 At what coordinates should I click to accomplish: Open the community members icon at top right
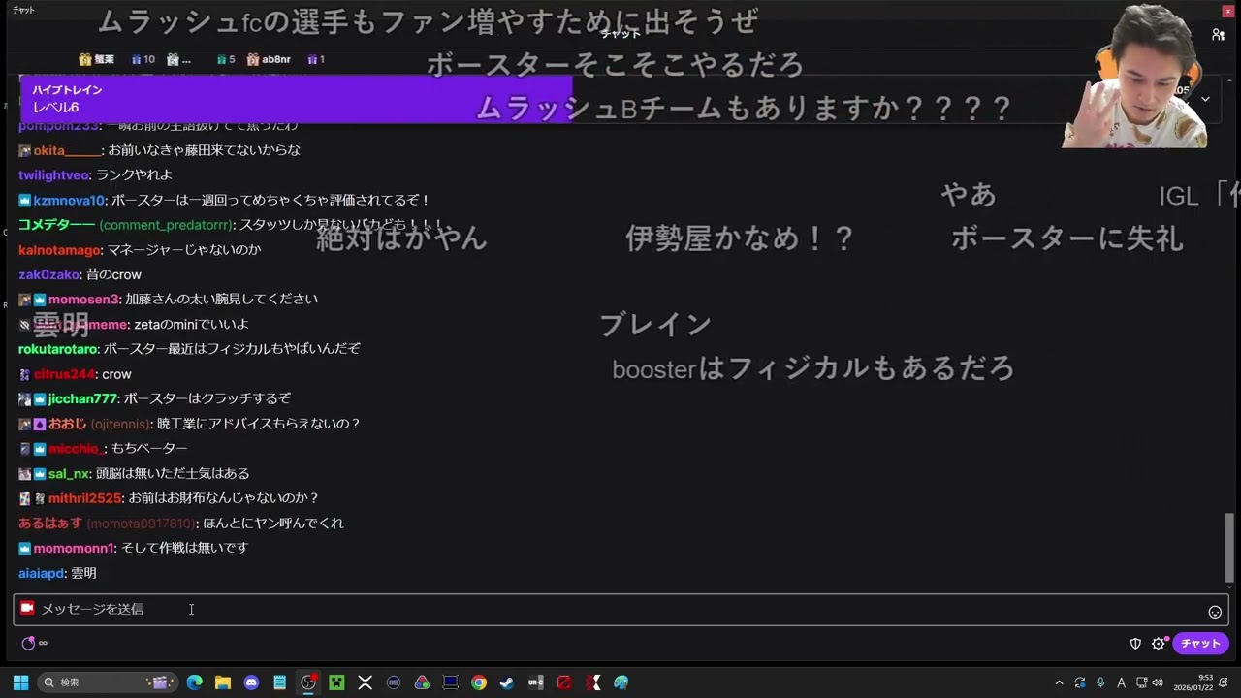coord(1218,34)
